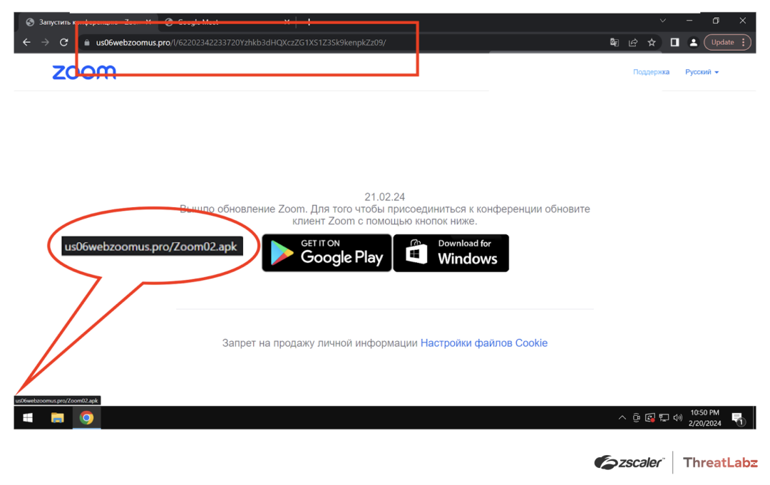The width and height of the screenshot is (770, 485).
Task: Click the Get it on Google Play button
Action: [326, 253]
